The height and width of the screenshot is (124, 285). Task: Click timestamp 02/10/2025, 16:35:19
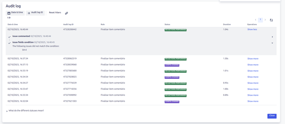tap(18, 71)
